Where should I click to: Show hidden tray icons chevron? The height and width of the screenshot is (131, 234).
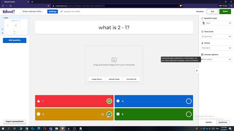pos(201,128)
